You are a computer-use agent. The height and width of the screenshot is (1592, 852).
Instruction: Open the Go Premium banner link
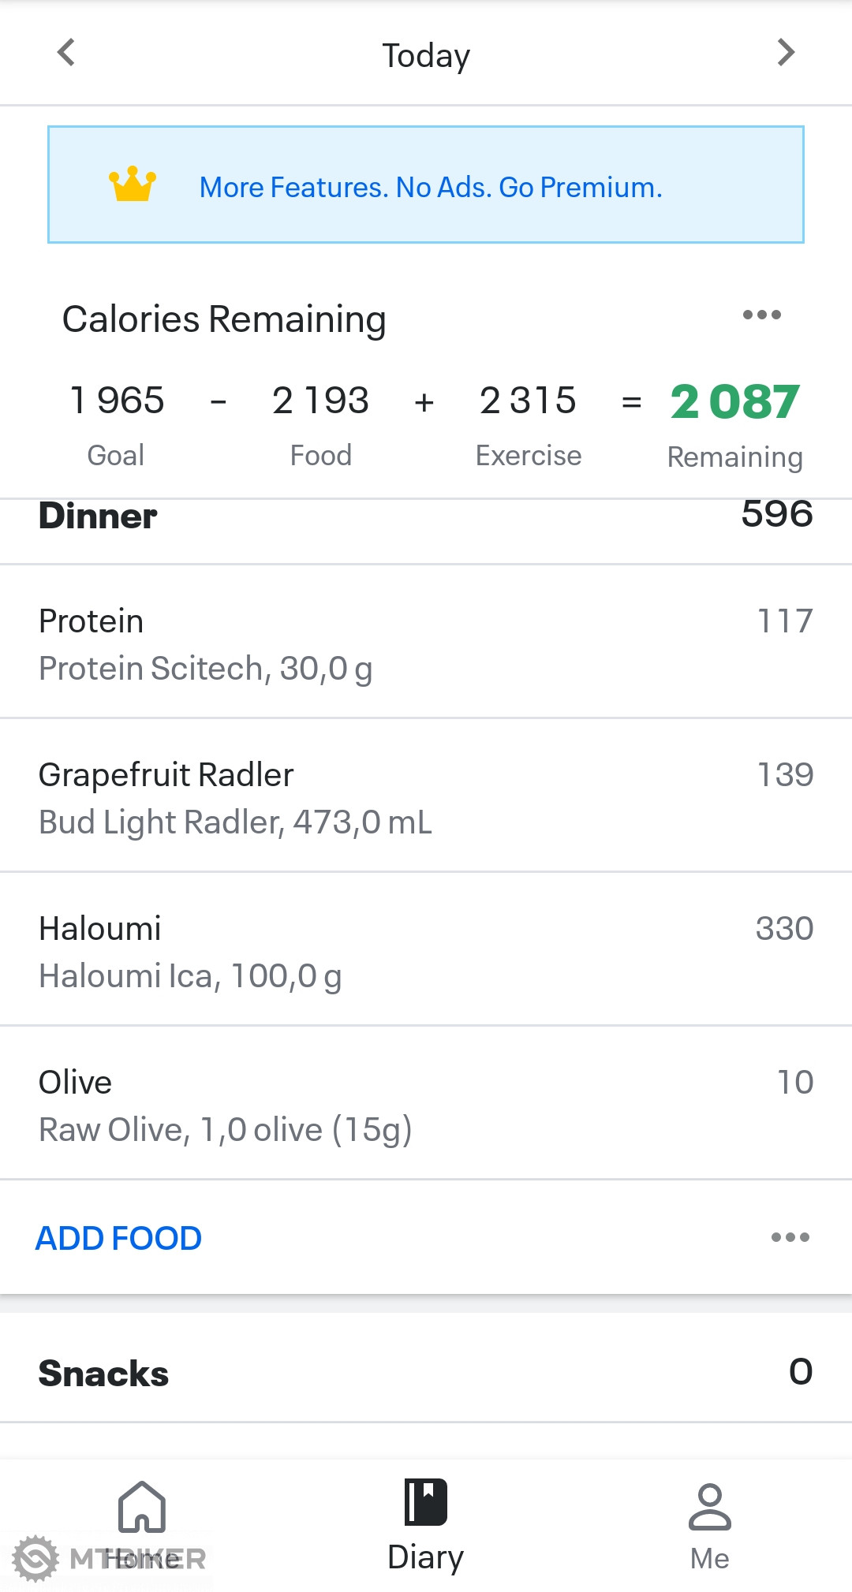[431, 188]
